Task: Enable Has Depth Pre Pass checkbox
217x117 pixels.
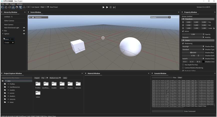Action: coord(183,64)
